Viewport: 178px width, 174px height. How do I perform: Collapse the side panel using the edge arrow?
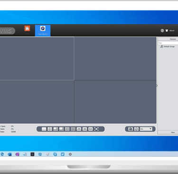[157, 86]
